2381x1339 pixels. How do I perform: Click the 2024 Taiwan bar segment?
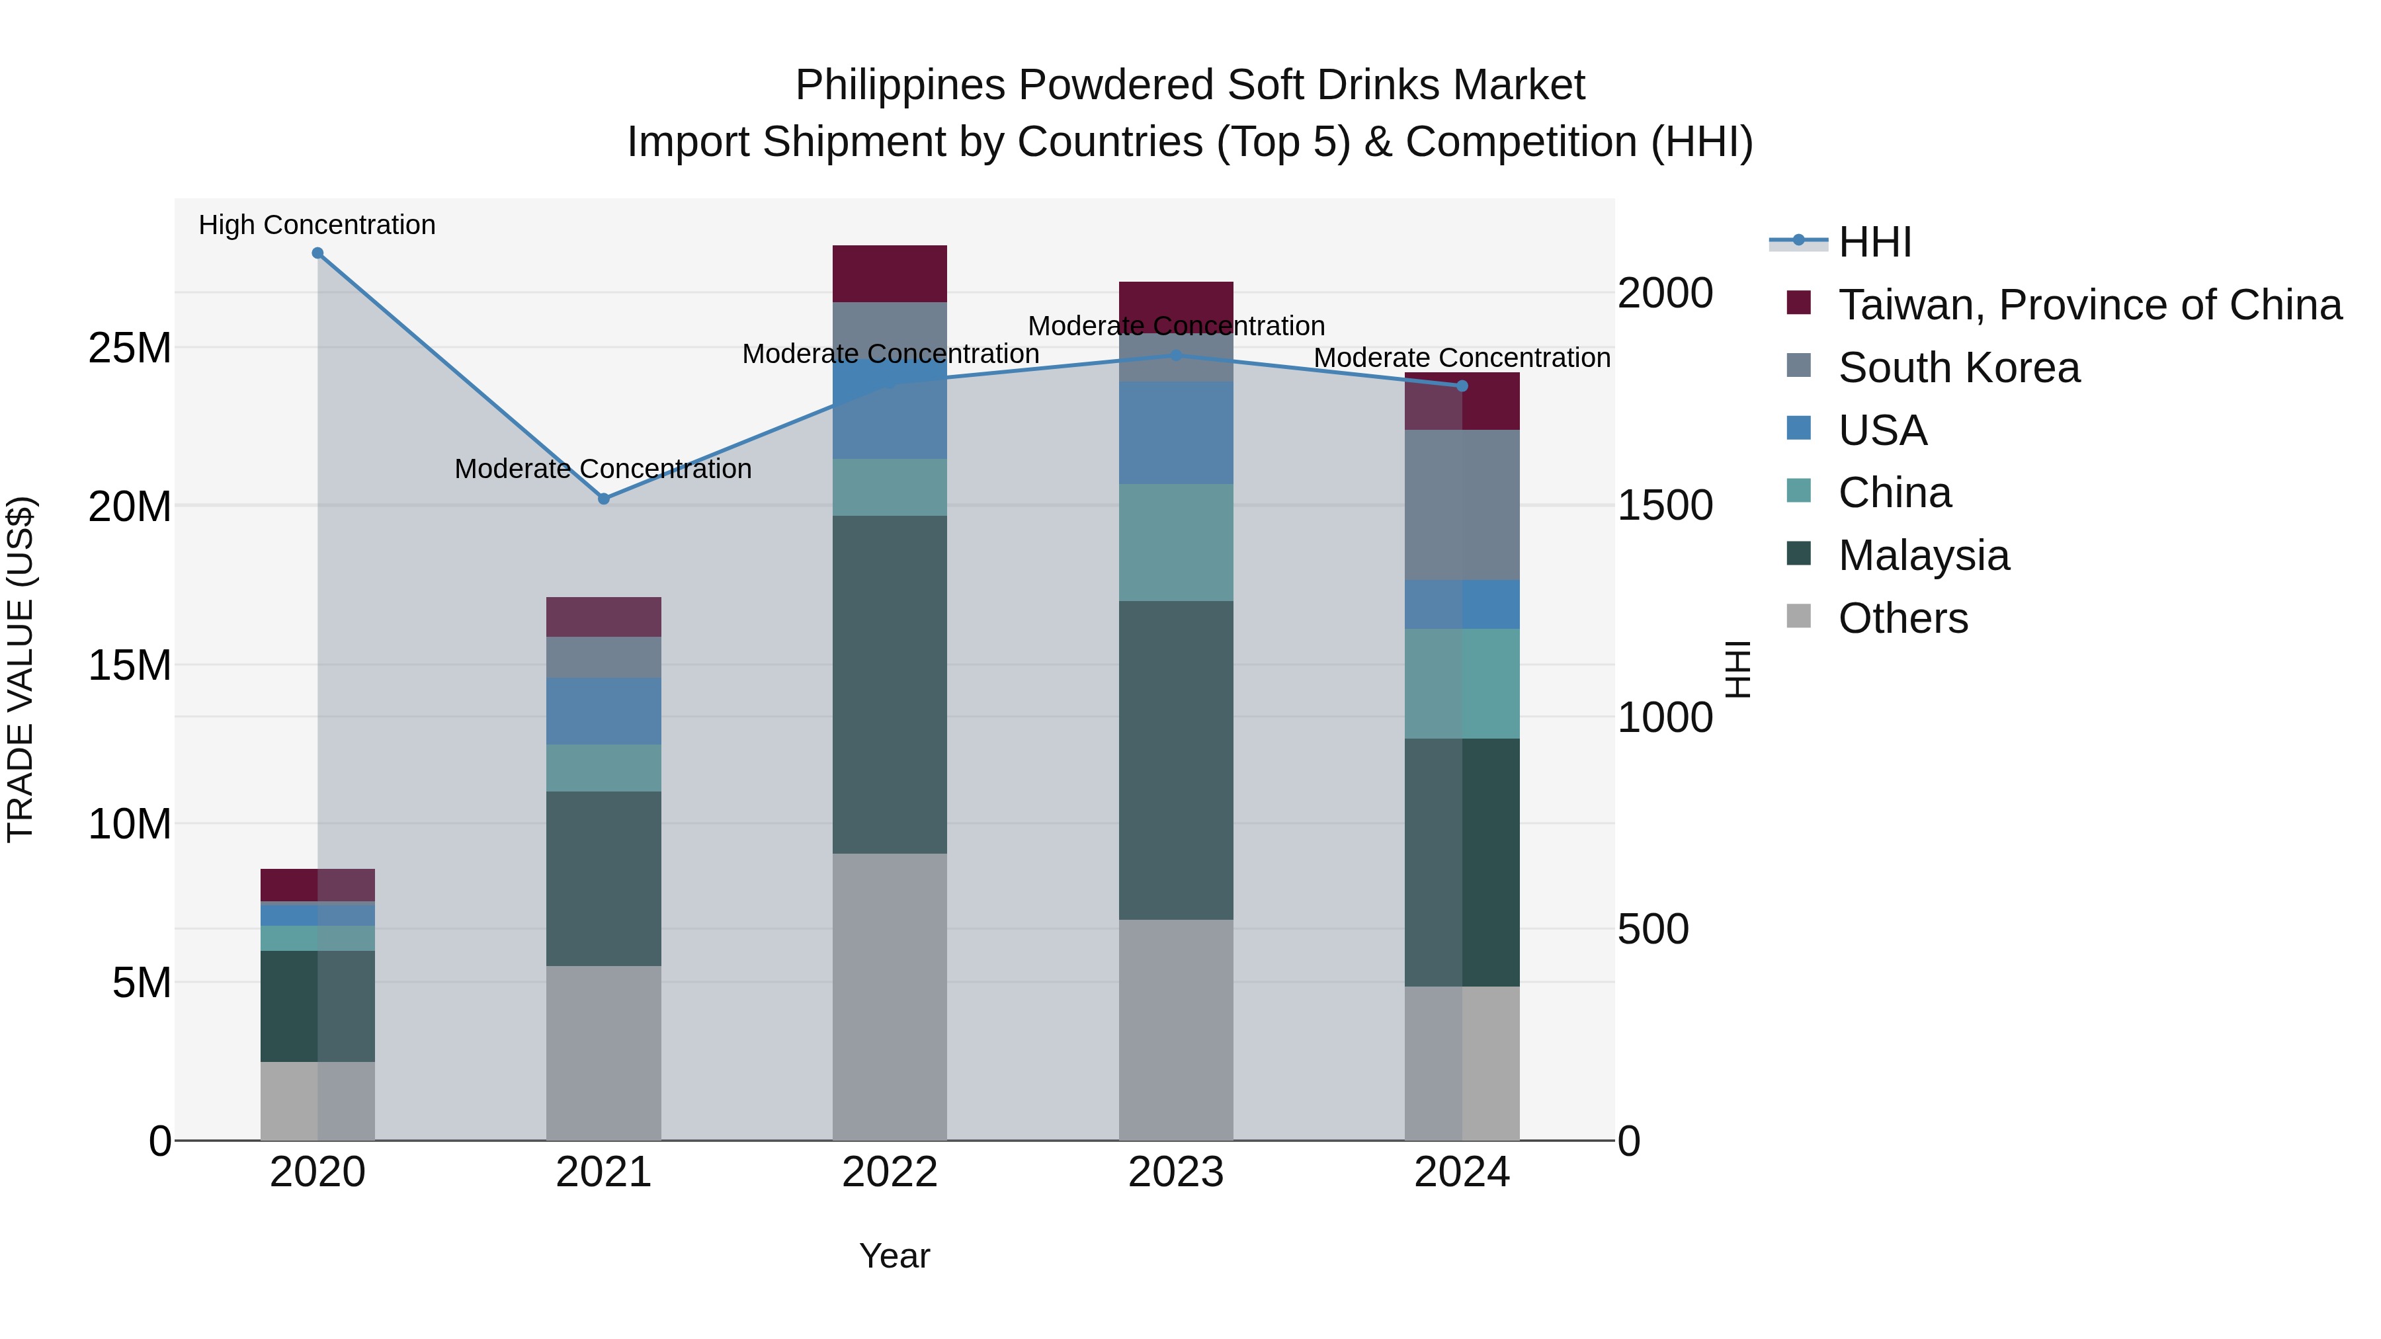pyautogui.click(x=1462, y=402)
